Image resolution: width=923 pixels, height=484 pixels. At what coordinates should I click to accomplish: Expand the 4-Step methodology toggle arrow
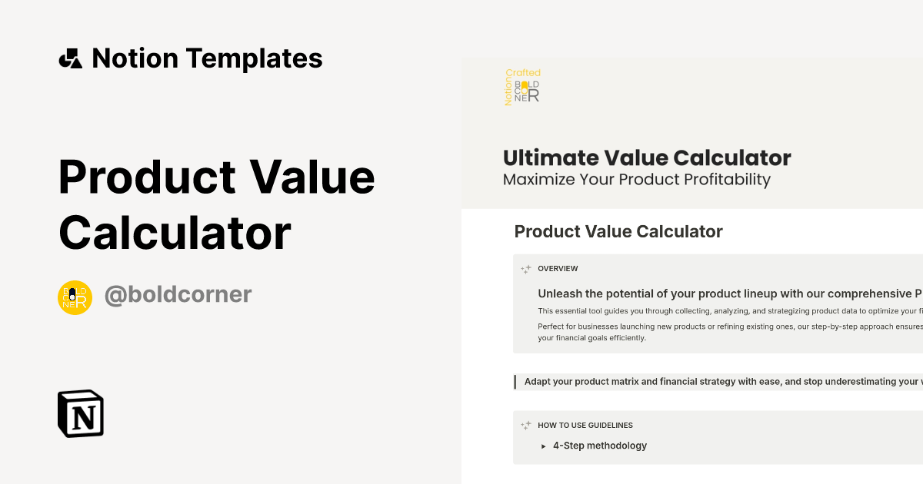click(x=544, y=446)
